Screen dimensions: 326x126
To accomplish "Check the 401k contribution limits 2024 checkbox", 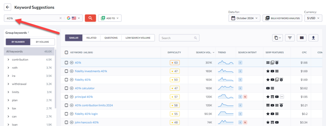I will (66, 105).
